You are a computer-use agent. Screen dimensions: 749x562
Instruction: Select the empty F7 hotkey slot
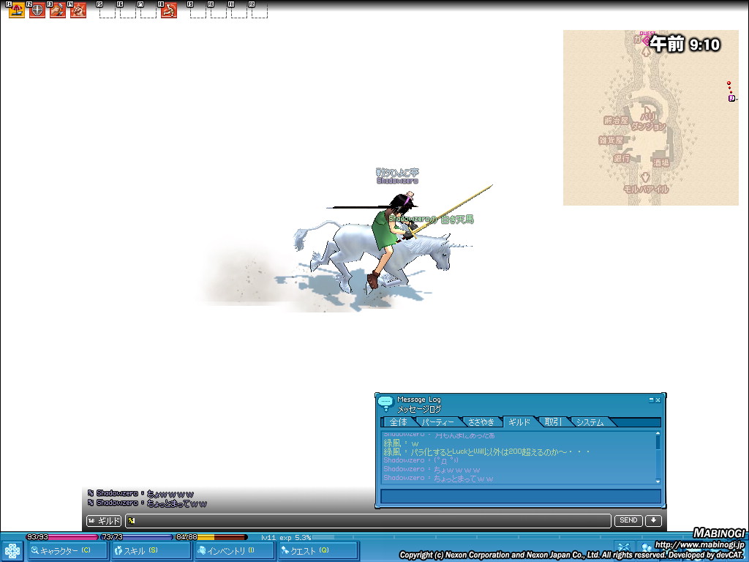coord(148,10)
